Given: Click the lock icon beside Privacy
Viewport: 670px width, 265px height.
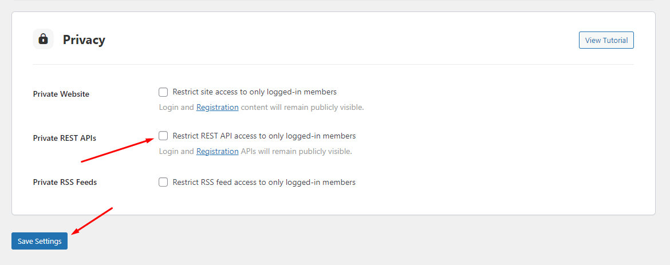Looking at the screenshot, I should pos(43,39).
